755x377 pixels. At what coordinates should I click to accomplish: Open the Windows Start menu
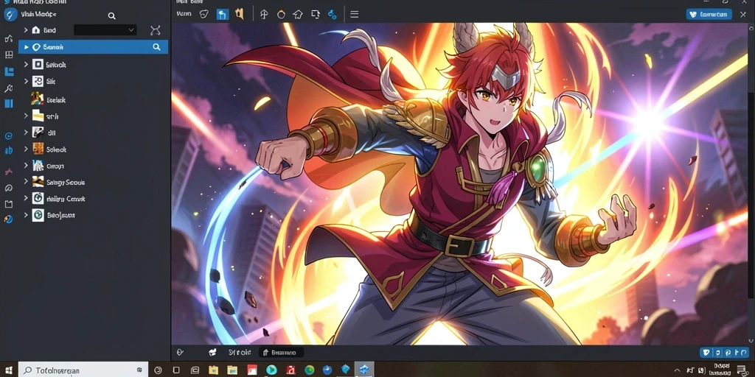click(9, 370)
